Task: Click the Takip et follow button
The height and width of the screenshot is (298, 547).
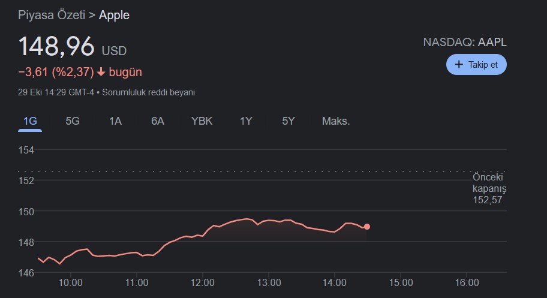Action: point(476,65)
